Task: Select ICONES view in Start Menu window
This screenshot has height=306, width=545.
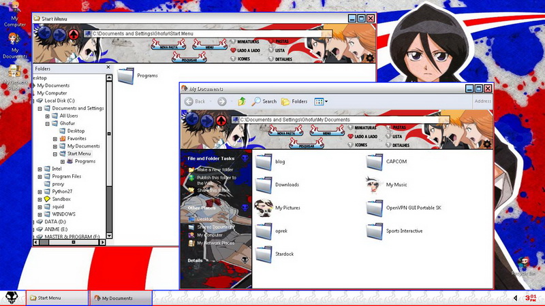Action: point(240,59)
